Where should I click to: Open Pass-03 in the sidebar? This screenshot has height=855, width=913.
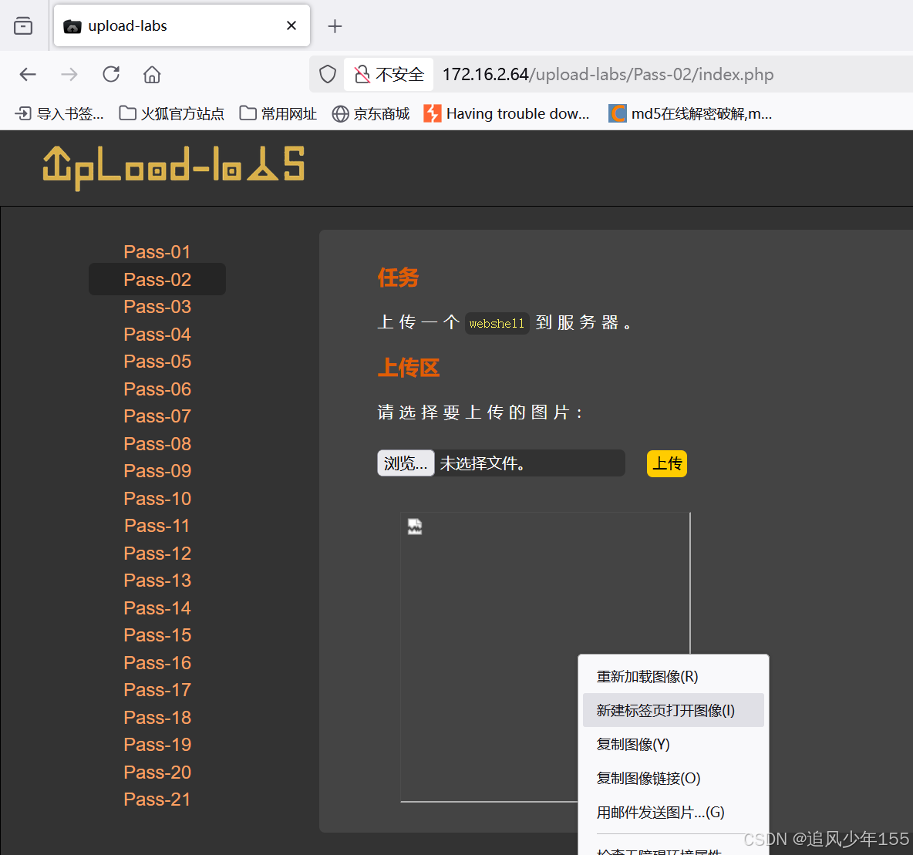(x=157, y=307)
